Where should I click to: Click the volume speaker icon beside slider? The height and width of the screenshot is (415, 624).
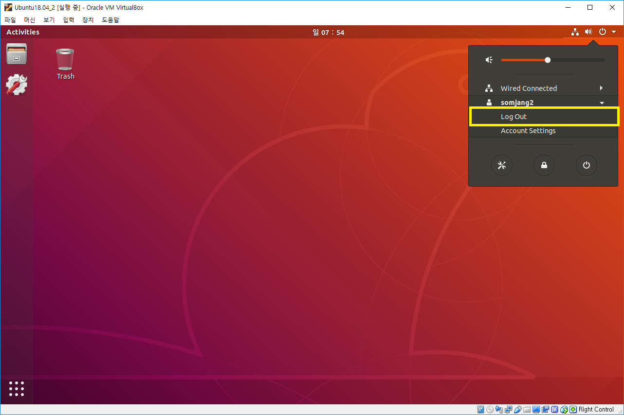(489, 60)
